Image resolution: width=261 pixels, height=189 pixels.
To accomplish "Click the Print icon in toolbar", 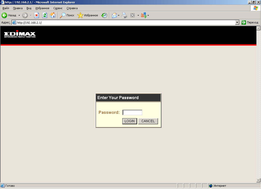I will pyautogui.click(x=124, y=15).
